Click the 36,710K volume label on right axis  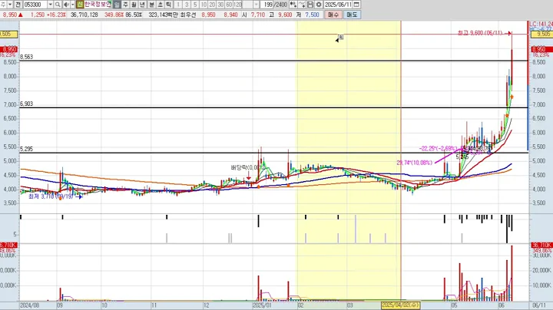(541, 245)
